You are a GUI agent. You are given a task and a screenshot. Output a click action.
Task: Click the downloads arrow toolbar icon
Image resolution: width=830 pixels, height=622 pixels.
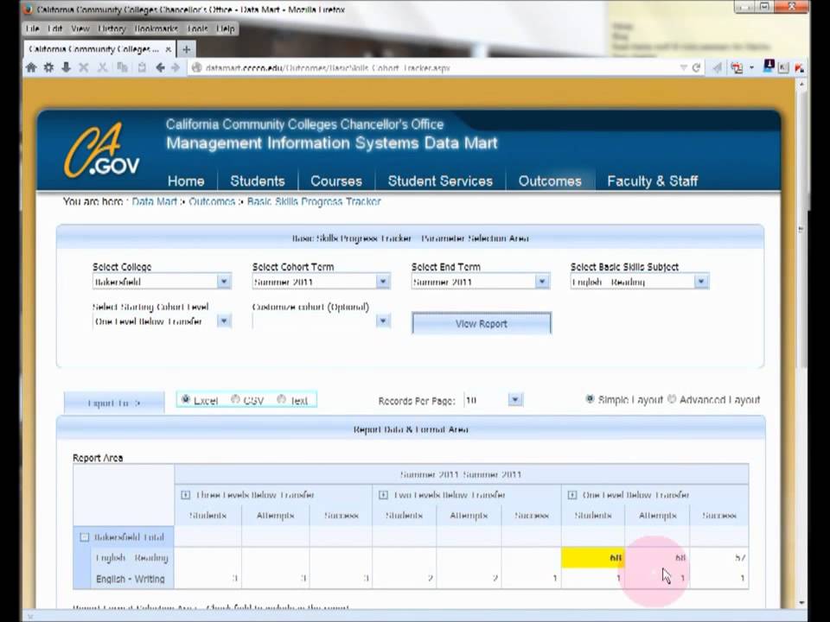pos(67,67)
